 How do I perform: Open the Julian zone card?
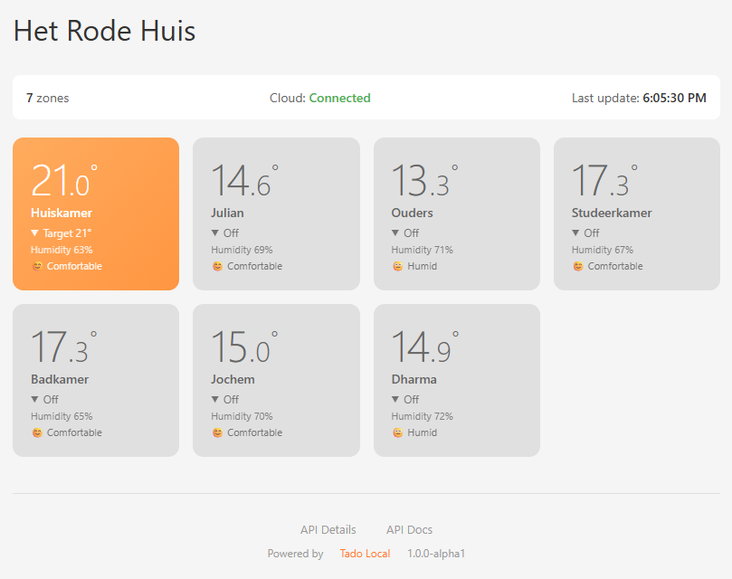coord(276,214)
